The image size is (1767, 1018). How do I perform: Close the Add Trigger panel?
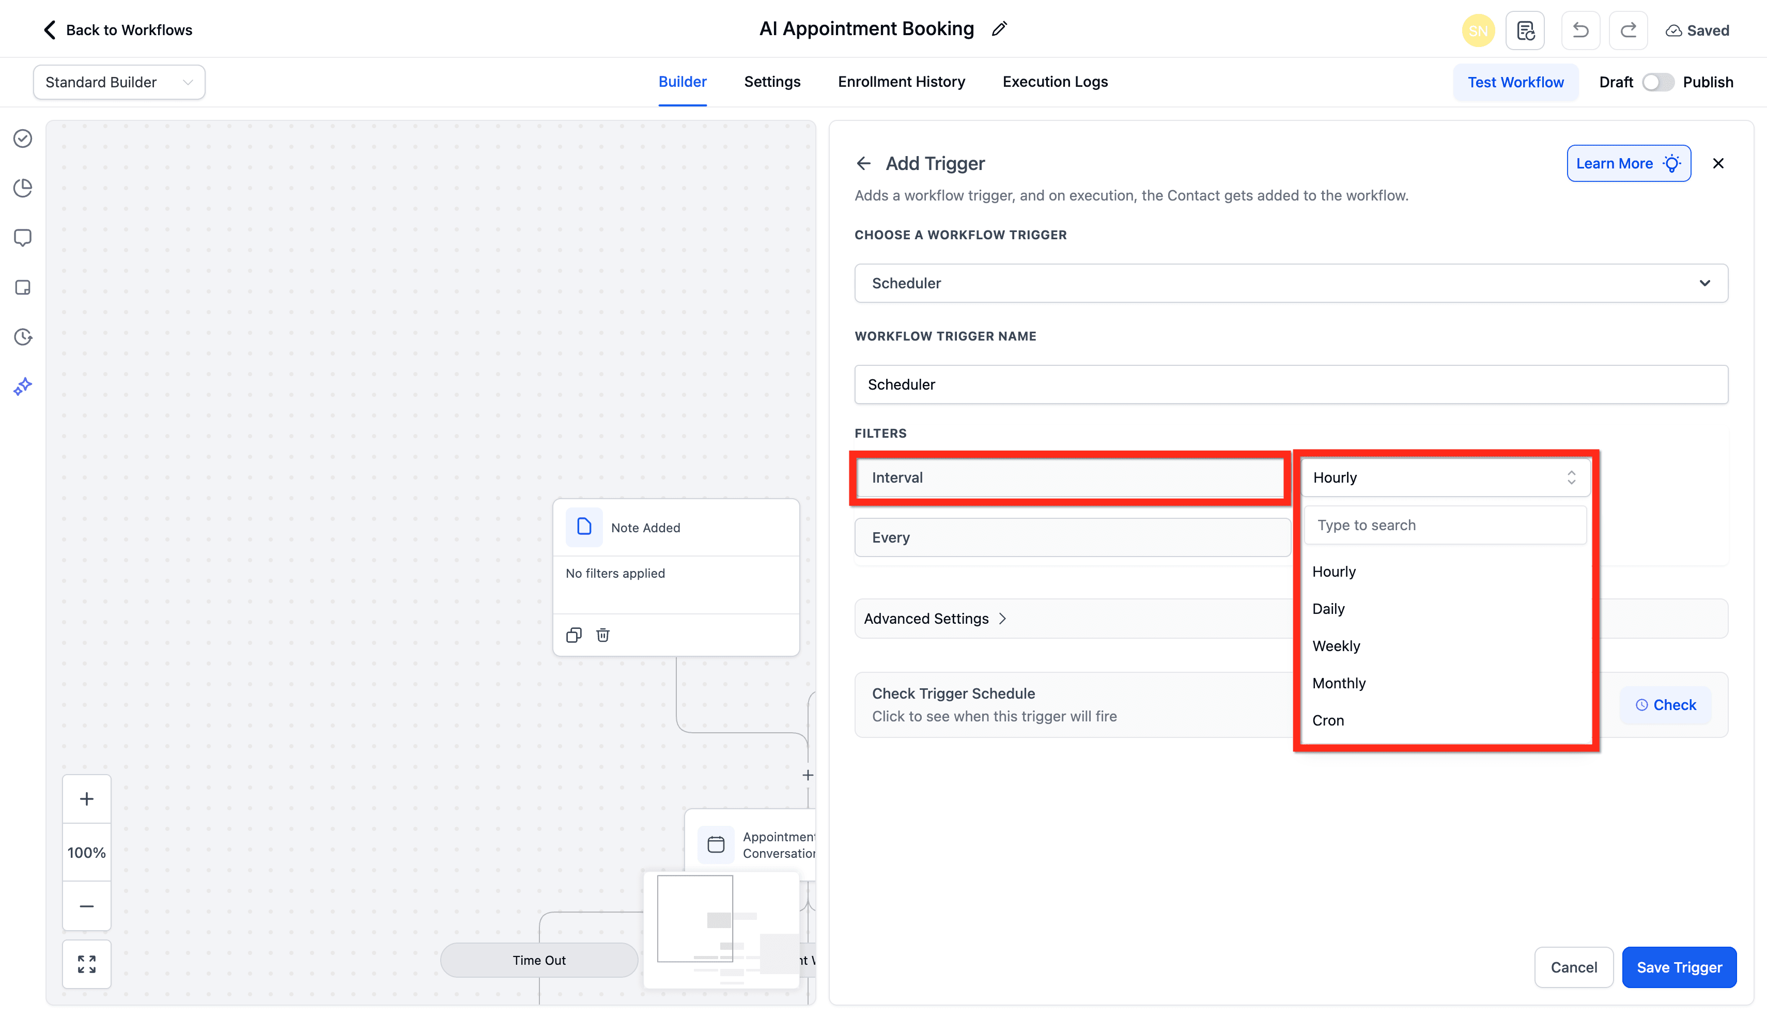[x=1717, y=164]
